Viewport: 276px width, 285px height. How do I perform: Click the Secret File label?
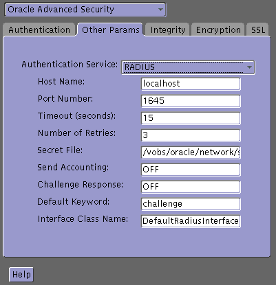click(x=60, y=150)
